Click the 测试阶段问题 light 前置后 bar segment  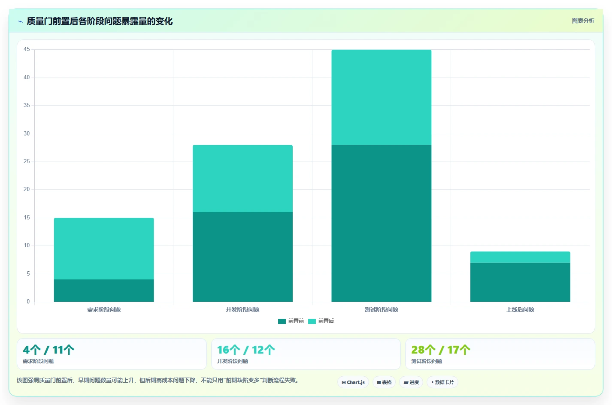click(382, 97)
